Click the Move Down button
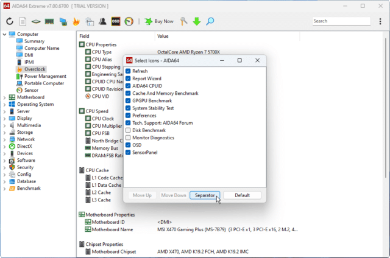 (x=174, y=195)
